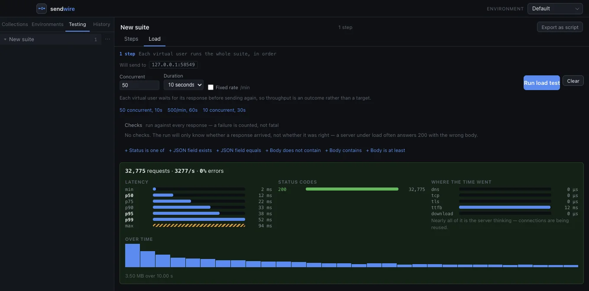Click the Clear button

point(573,81)
